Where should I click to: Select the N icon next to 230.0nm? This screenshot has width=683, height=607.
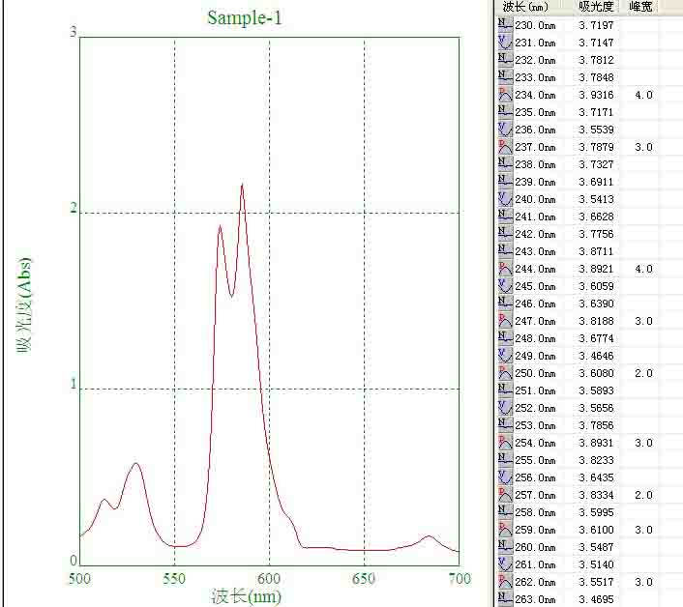click(505, 25)
